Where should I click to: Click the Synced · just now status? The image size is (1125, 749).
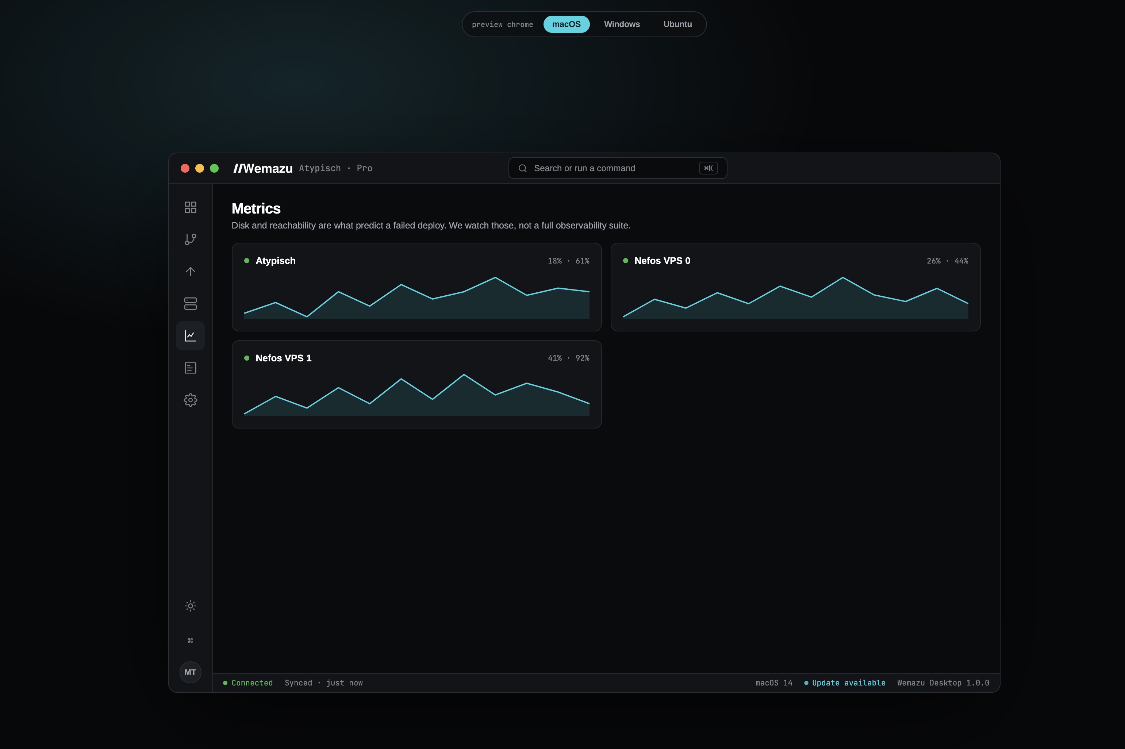[324, 683]
